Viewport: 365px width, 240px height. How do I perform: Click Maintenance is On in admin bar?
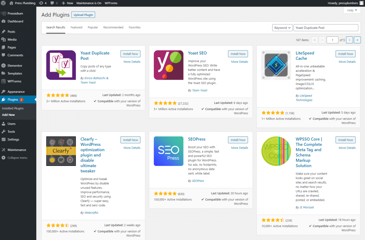click(x=89, y=3)
